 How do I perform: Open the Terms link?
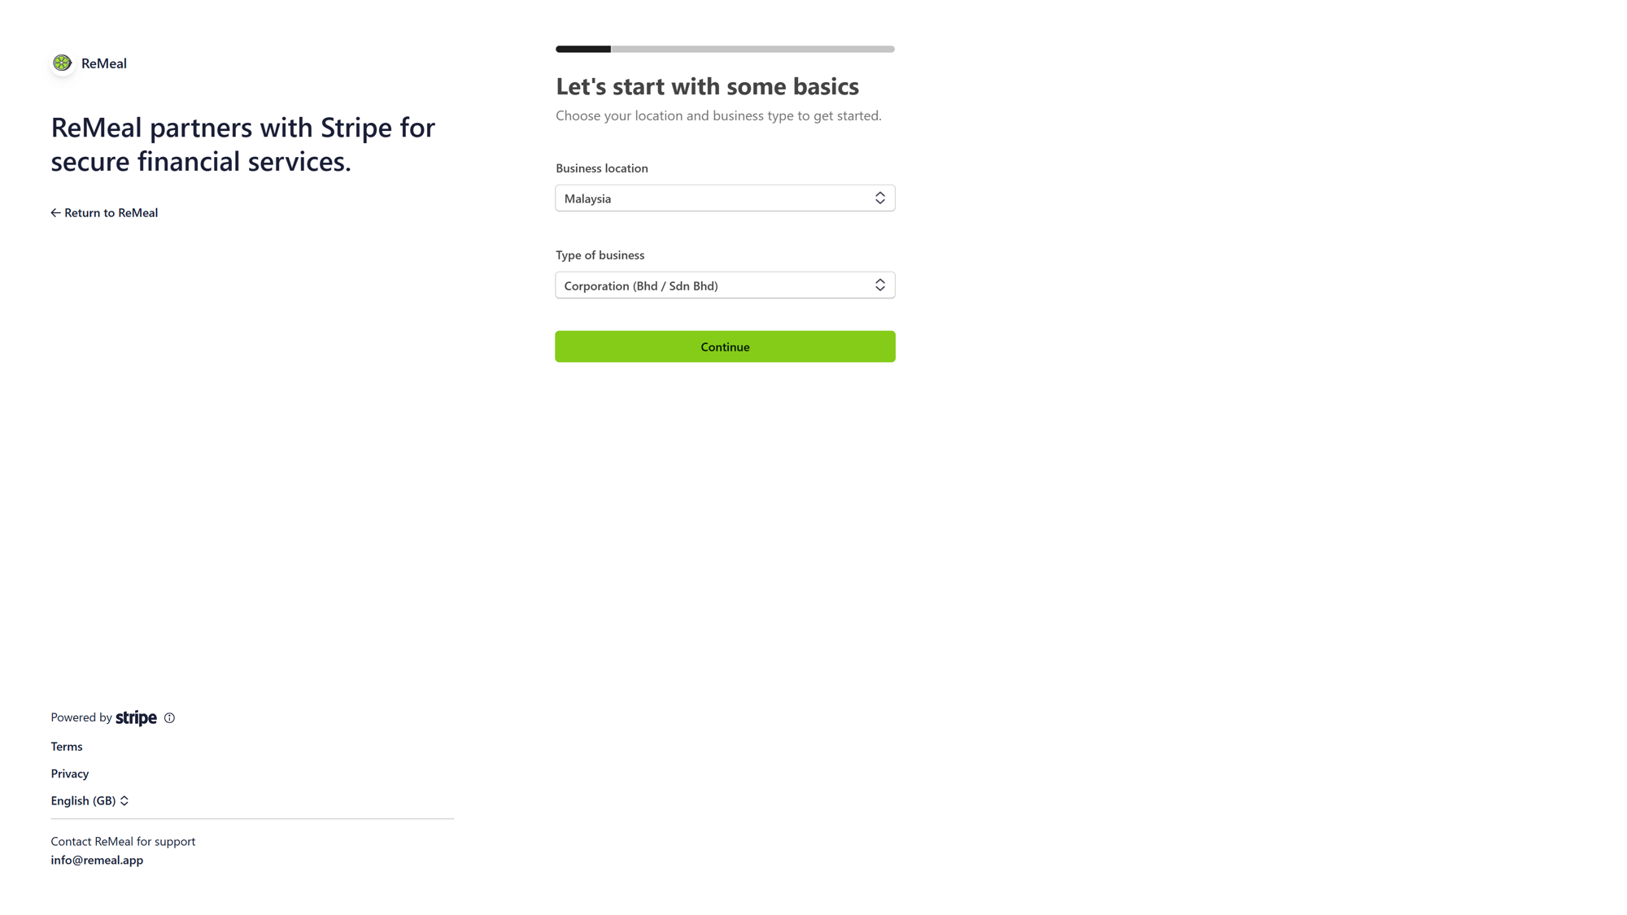click(x=67, y=747)
